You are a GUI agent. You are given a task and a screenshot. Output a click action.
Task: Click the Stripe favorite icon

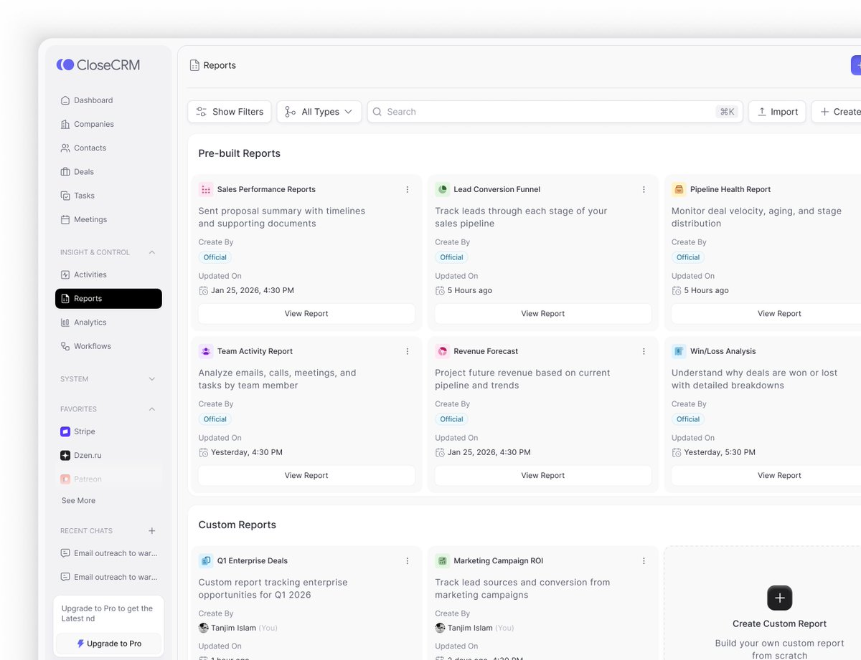pyautogui.click(x=65, y=431)
